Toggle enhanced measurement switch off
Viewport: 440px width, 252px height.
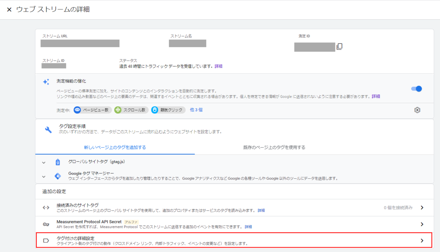coord(417,89)
